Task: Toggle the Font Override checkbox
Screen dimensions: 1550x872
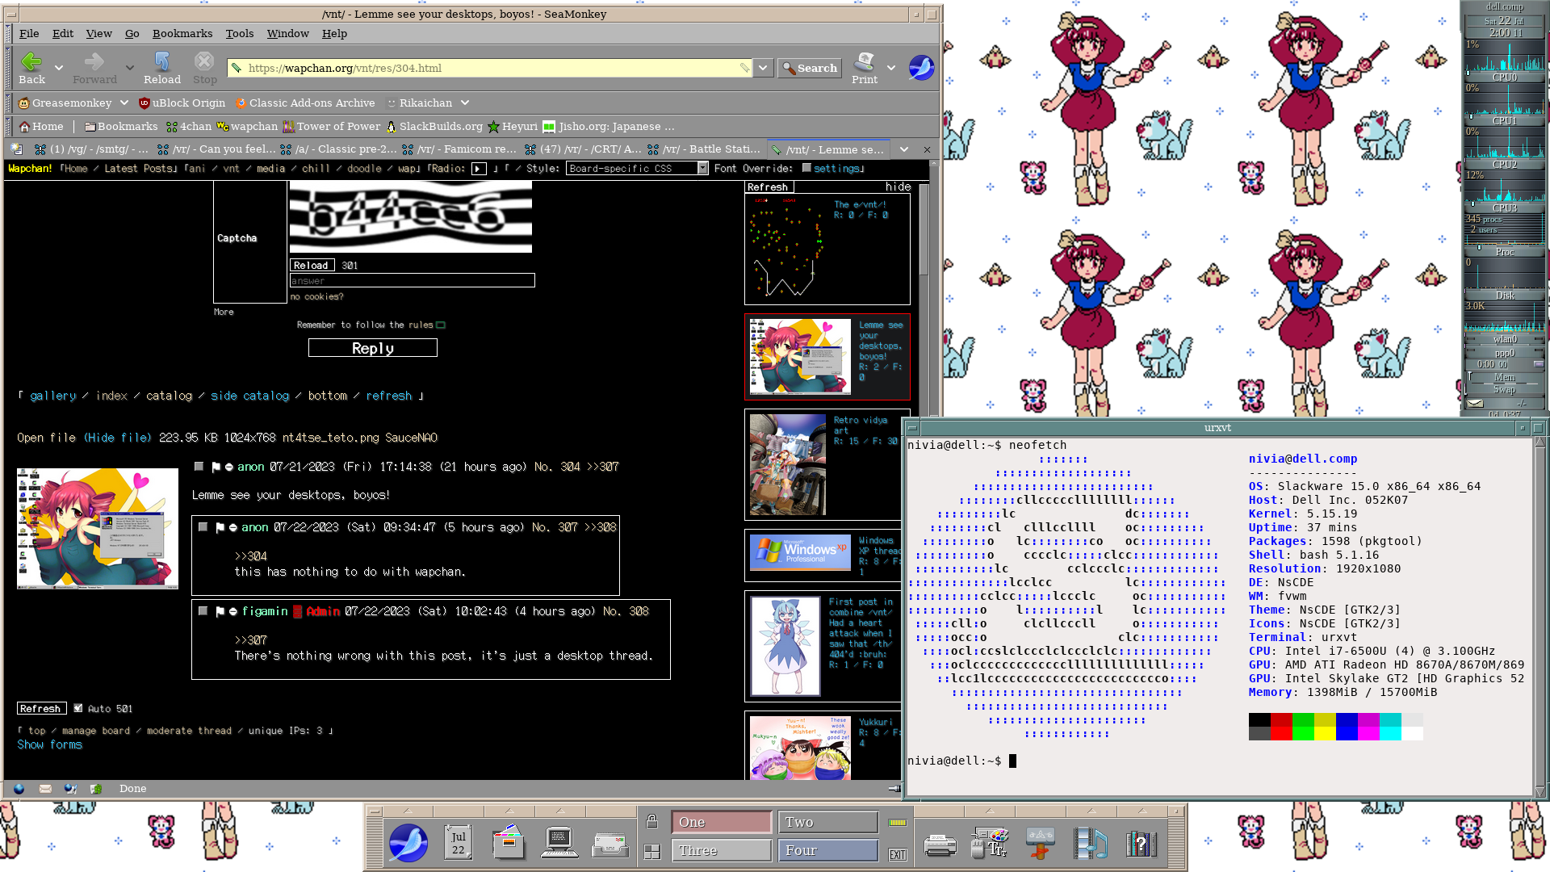Action: click(x=806, y=168)
